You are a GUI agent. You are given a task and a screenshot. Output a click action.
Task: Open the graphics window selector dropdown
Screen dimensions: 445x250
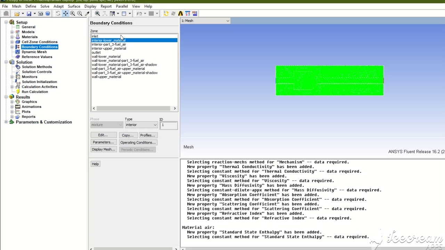pos(205,21)
